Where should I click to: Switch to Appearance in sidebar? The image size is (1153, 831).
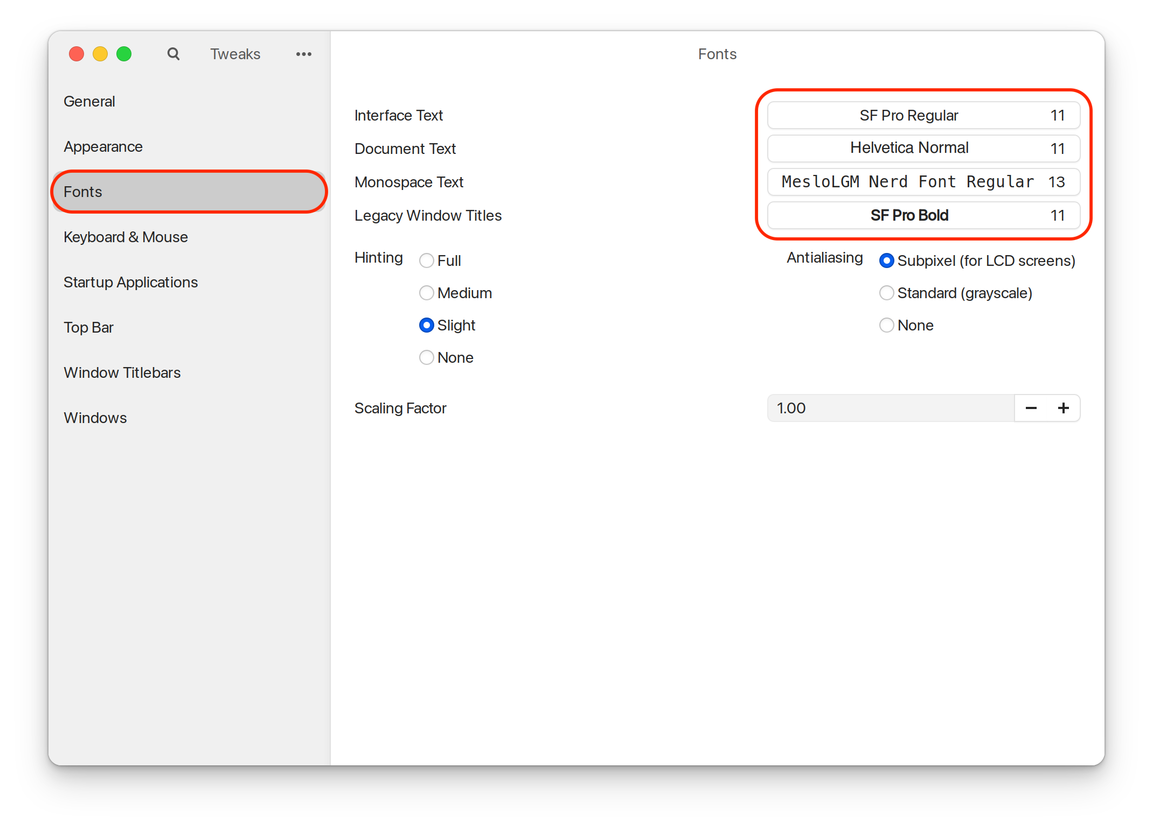[x=103, y=146]
